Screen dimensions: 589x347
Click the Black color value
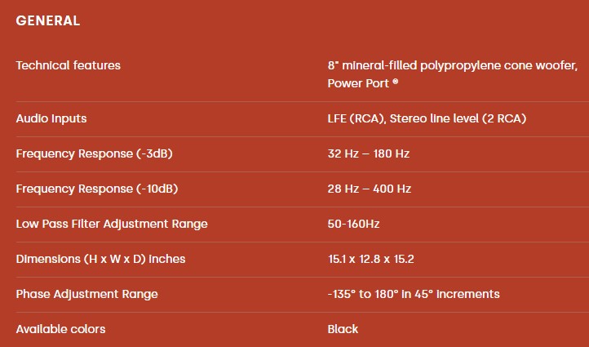click(343, 329)
